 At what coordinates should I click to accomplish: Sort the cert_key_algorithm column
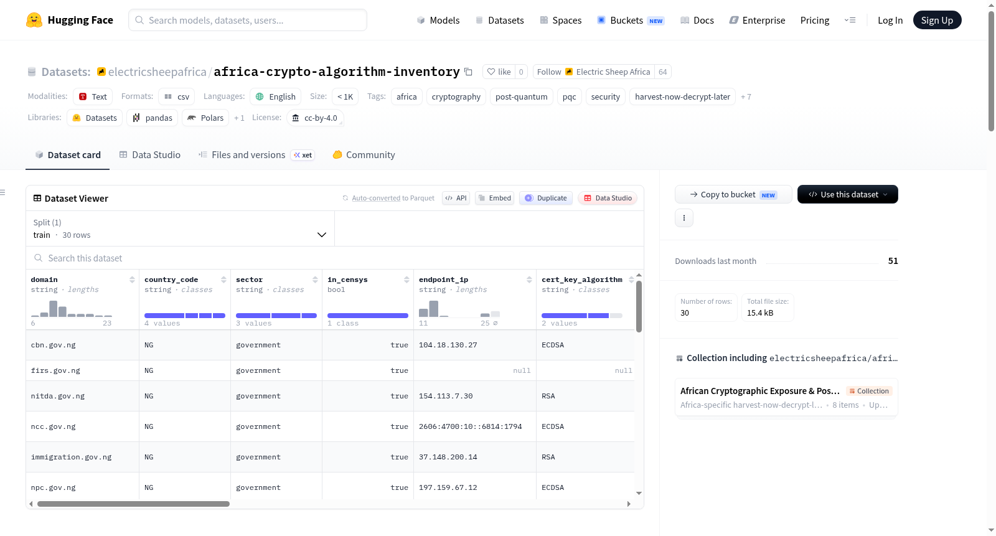(631, 280)
